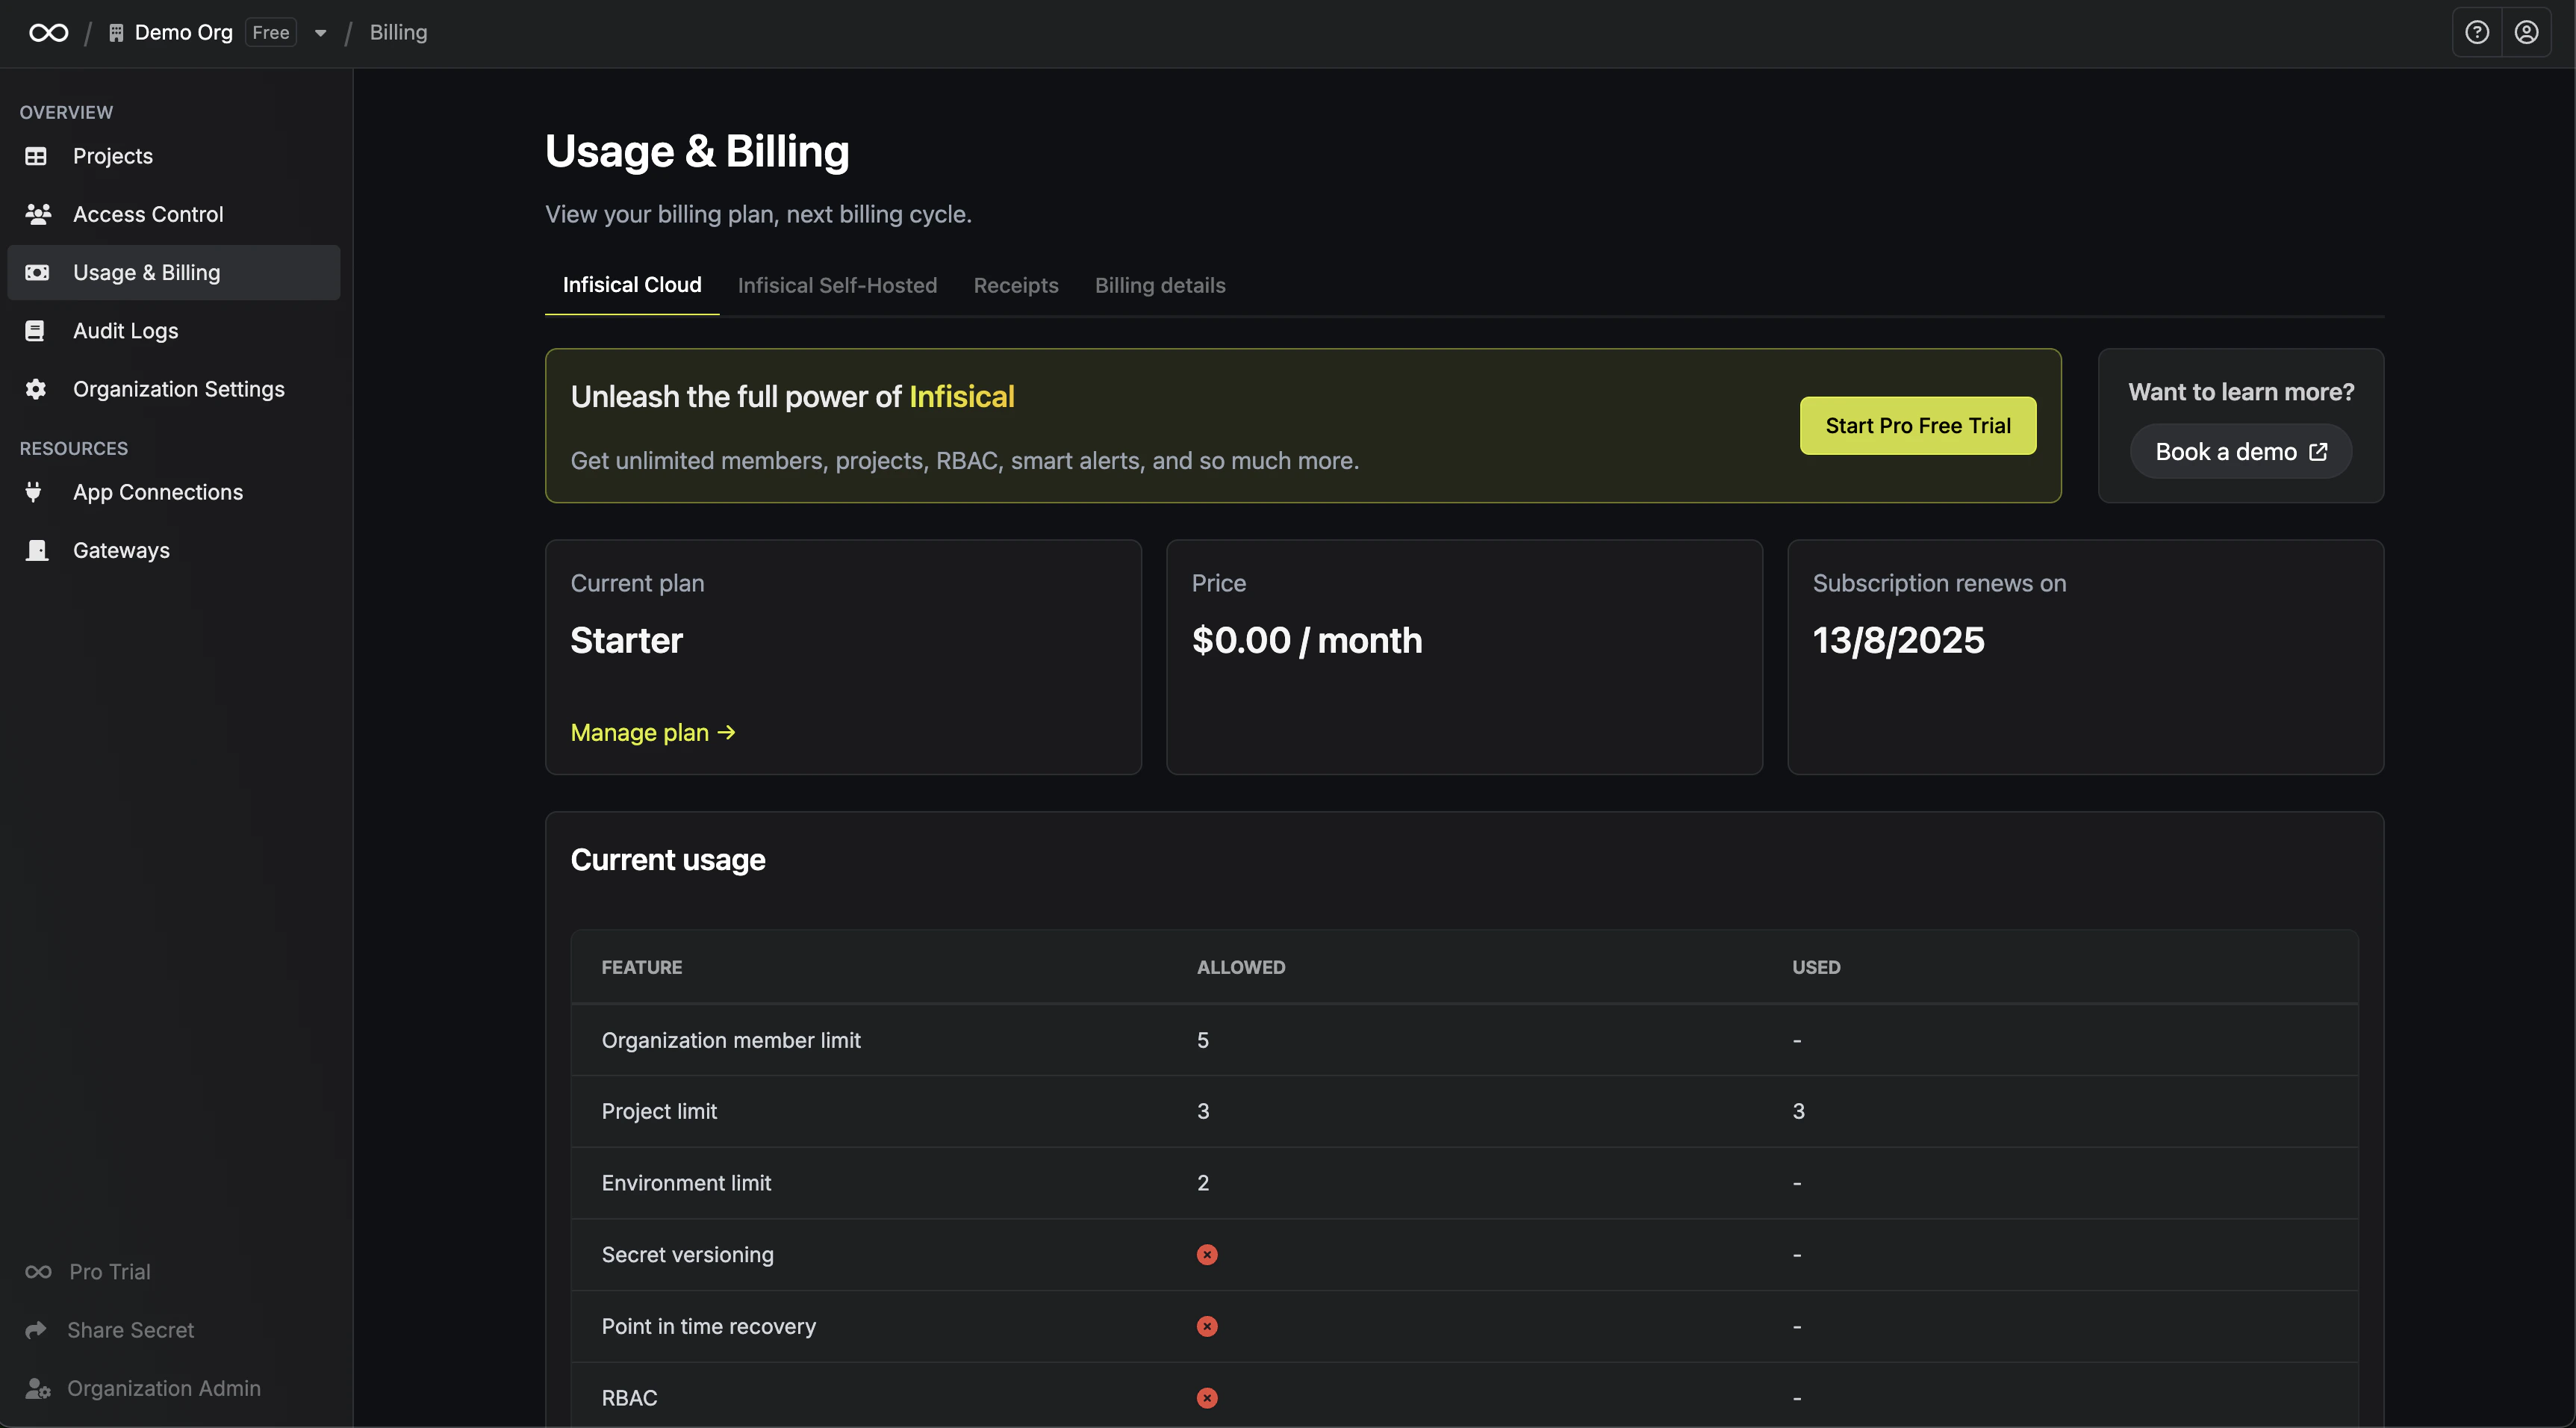Click the Pro Trial infinity icon
Viewport: 2576px width, 1428px height.
pos(38,1272)
